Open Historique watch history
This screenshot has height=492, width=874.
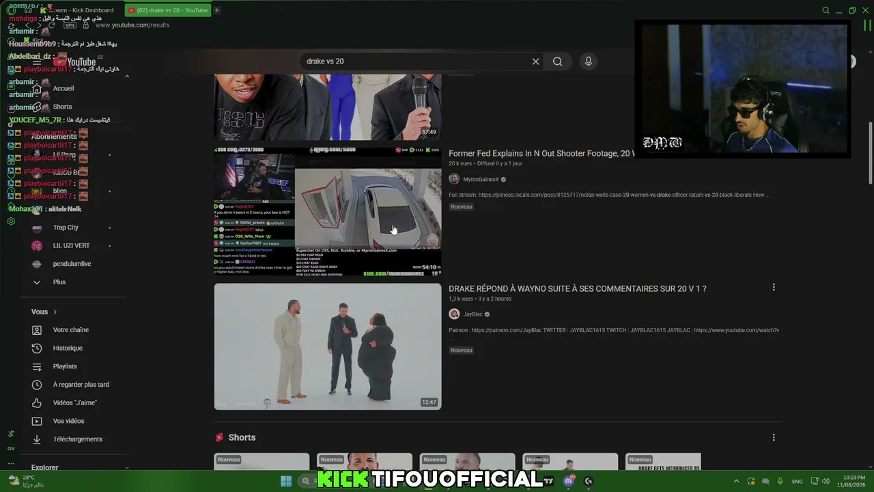coord(68,348)
